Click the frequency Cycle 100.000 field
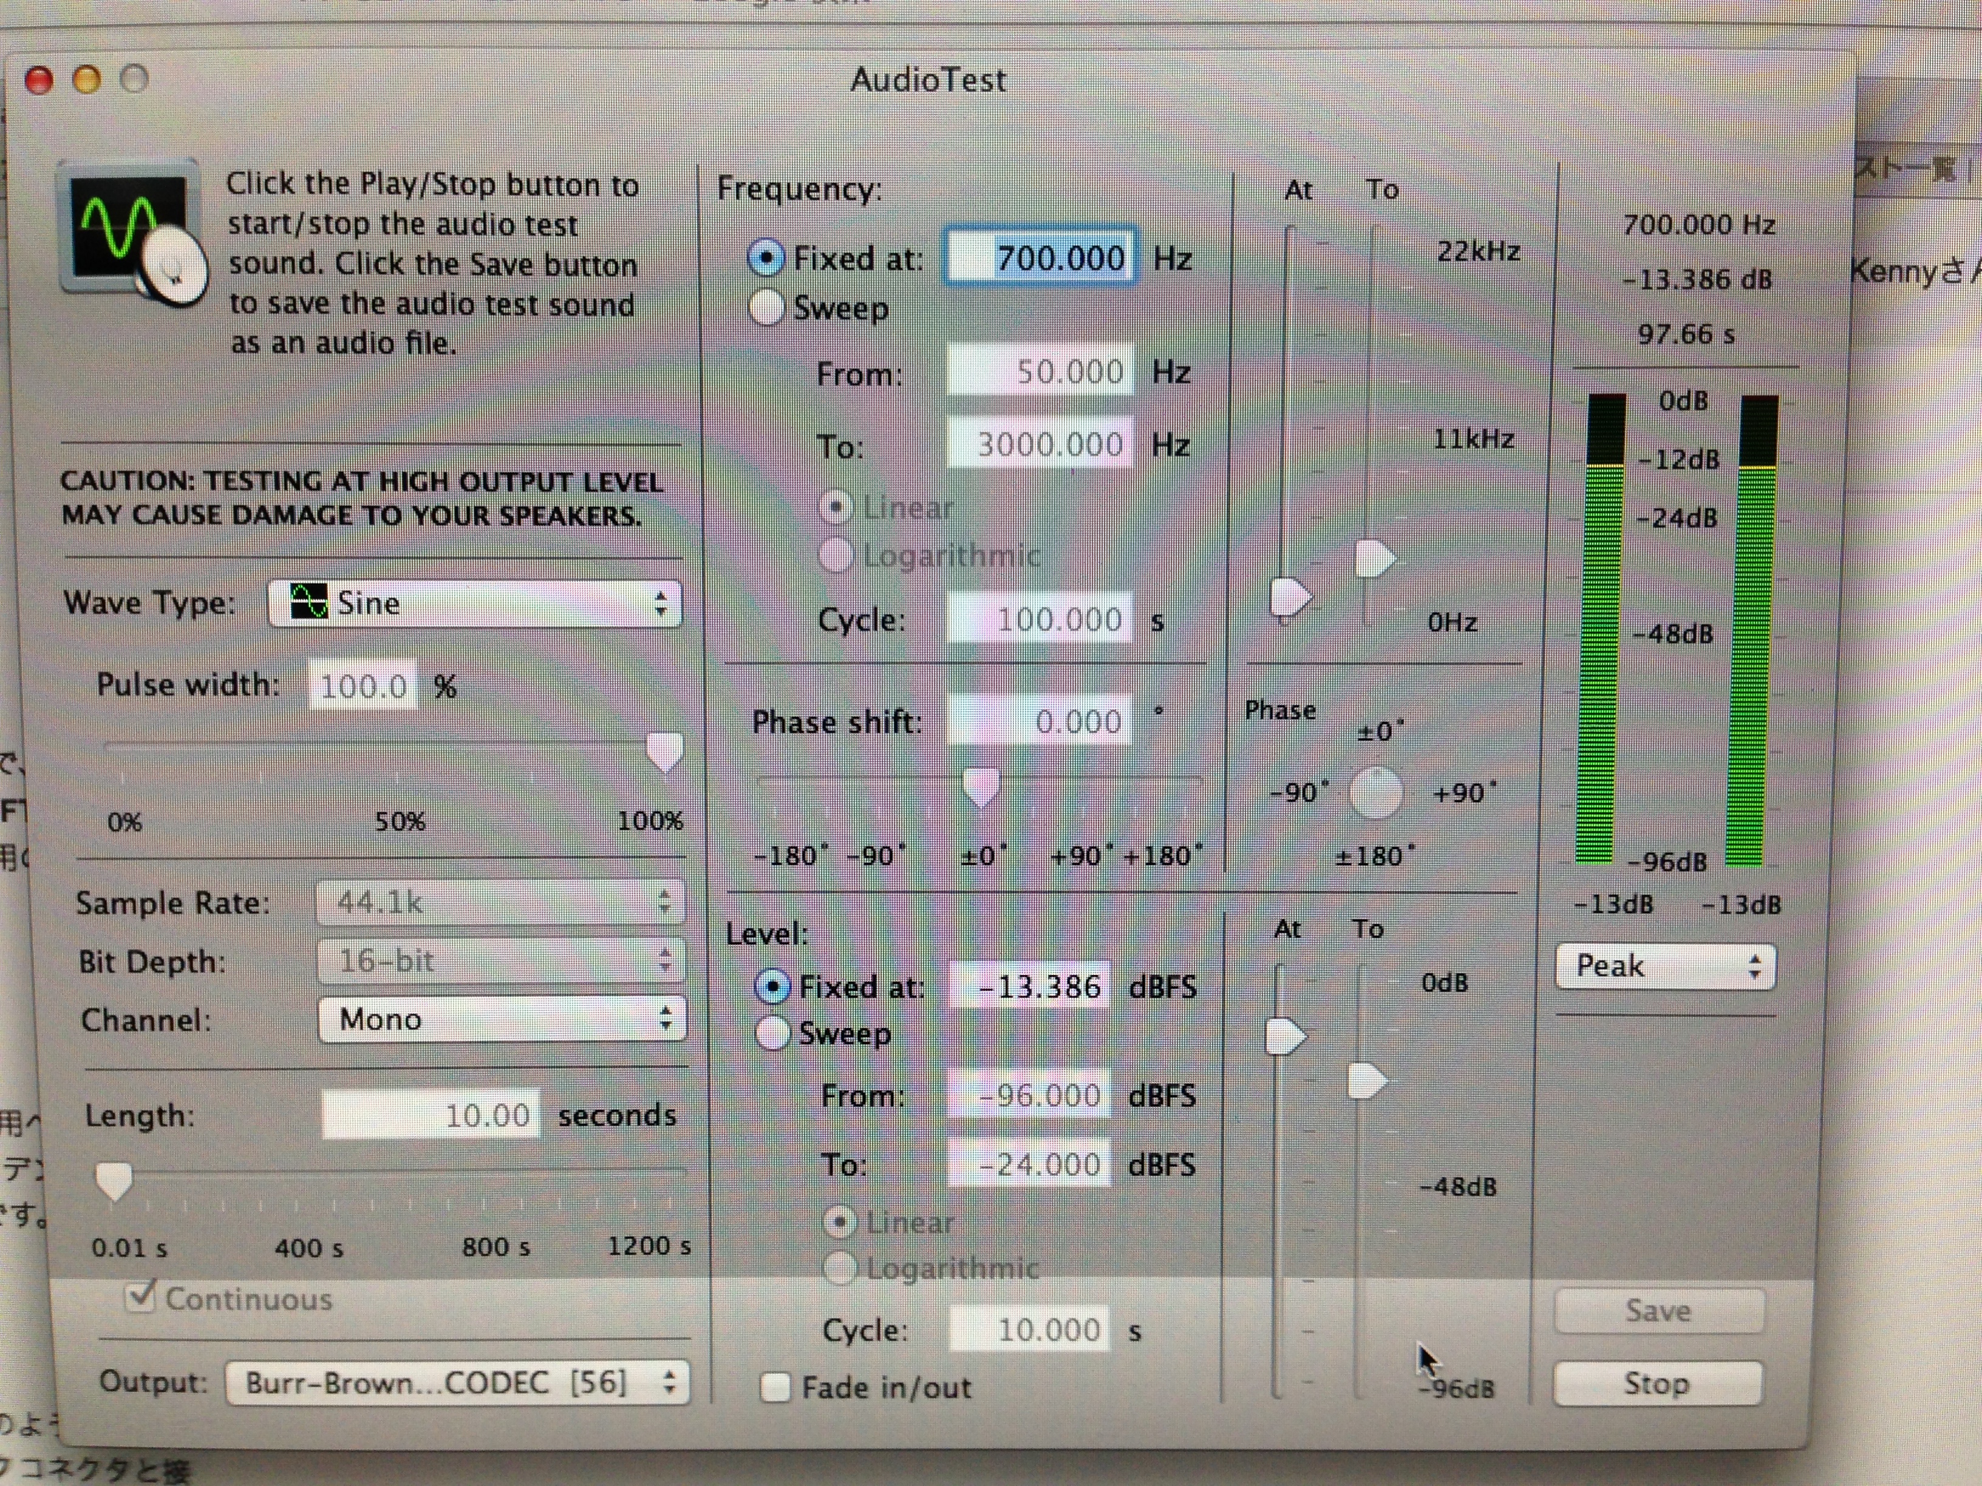 pos(1040,619)
